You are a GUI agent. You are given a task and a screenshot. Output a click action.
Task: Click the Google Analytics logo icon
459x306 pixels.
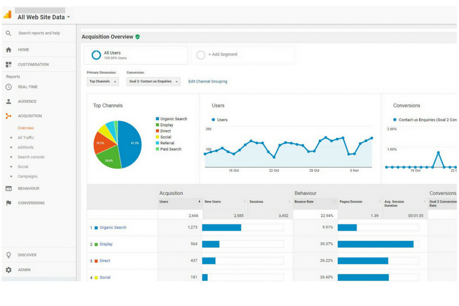[x=7, y=15]
